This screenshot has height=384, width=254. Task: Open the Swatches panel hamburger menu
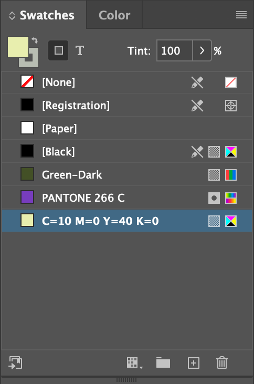tap(241, 15)
